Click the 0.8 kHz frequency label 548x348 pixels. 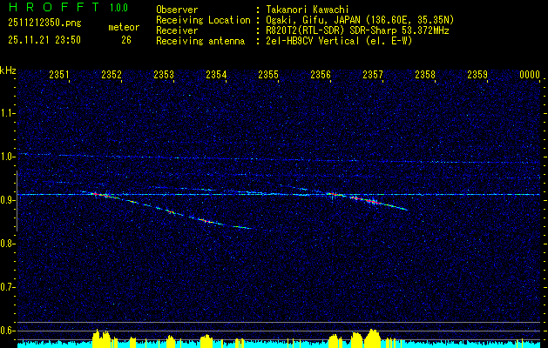8,244
